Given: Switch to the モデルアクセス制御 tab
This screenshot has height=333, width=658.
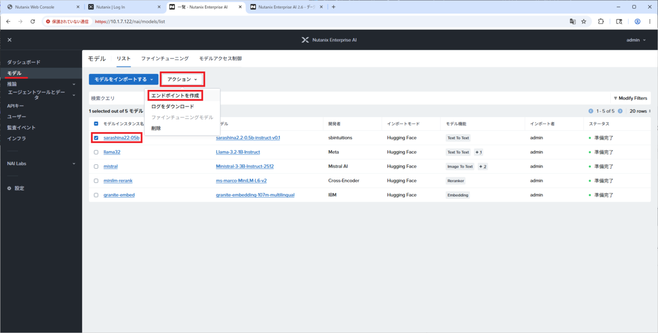Looking at the screenshot, I should pos(220,59).
